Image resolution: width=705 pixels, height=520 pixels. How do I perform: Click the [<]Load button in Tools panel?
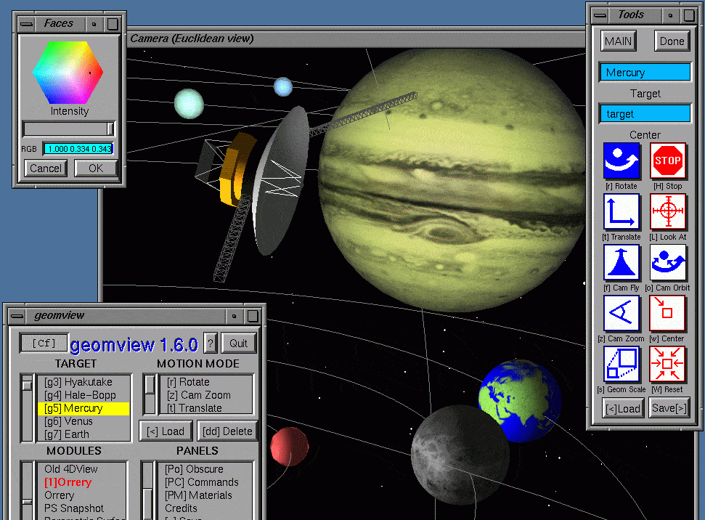click(x=622, y=408)
